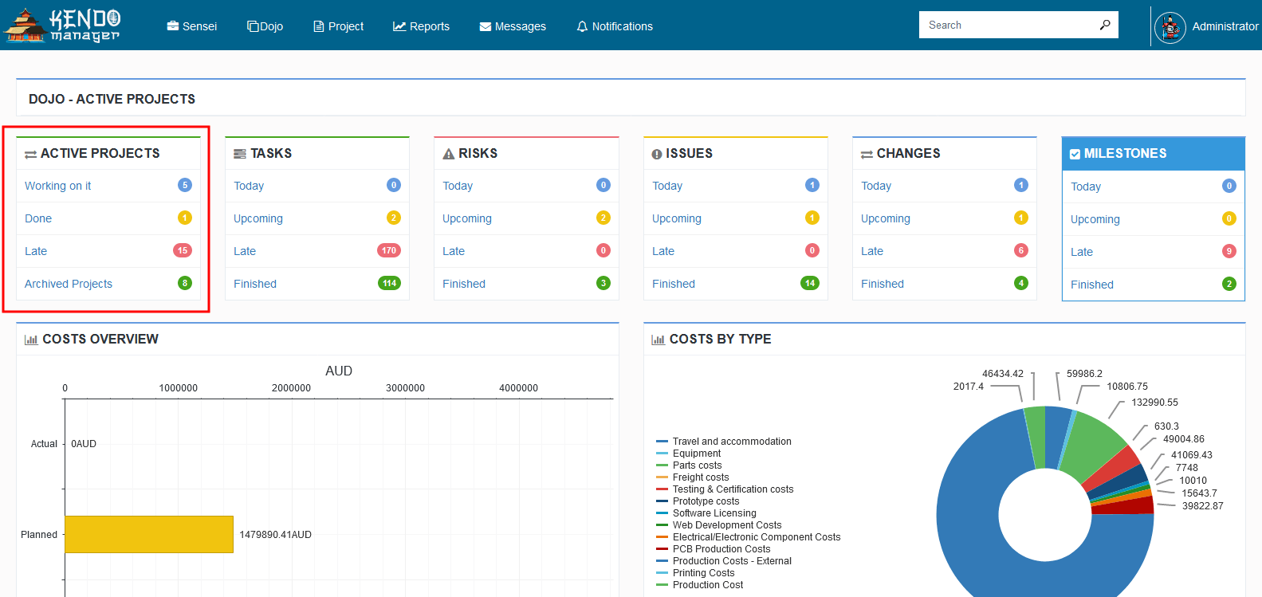The image size is (1262, 597).
Task: Open Changes Today link
Action: click(876, 186)
